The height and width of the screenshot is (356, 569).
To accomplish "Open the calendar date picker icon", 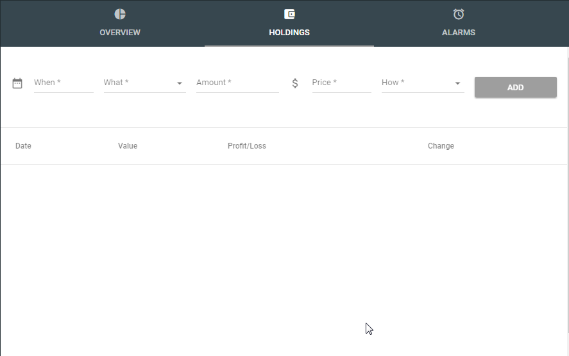I will click(17, 83).
